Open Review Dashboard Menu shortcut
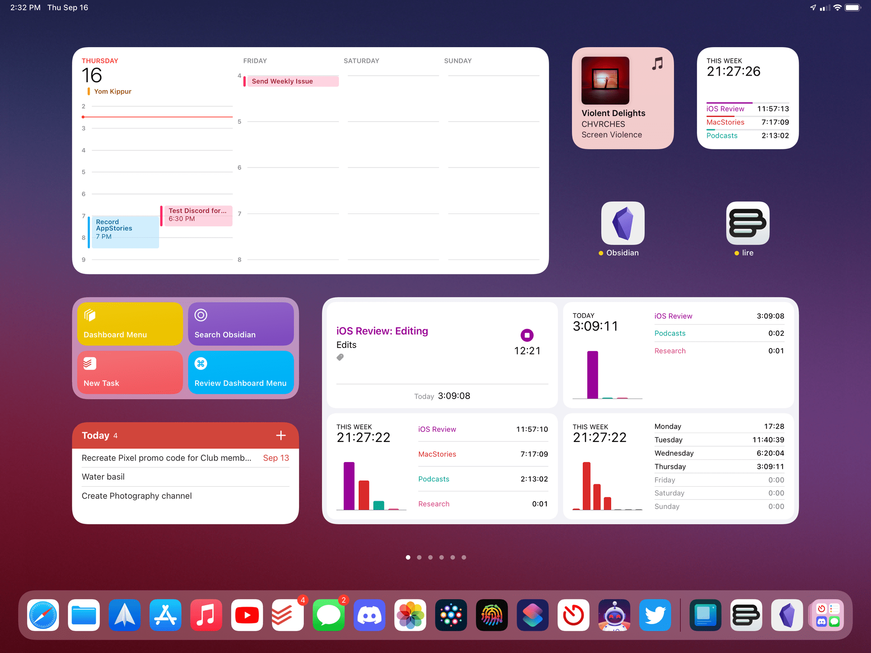Image resolution: width=871 pixels, height=653 pixels. 242,373
